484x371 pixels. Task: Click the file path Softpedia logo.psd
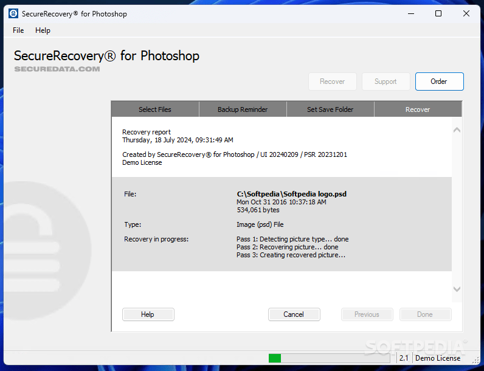[x=292, y=194]
